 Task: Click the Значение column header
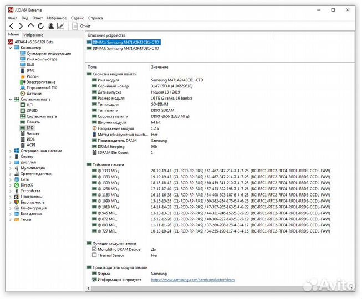160,67
